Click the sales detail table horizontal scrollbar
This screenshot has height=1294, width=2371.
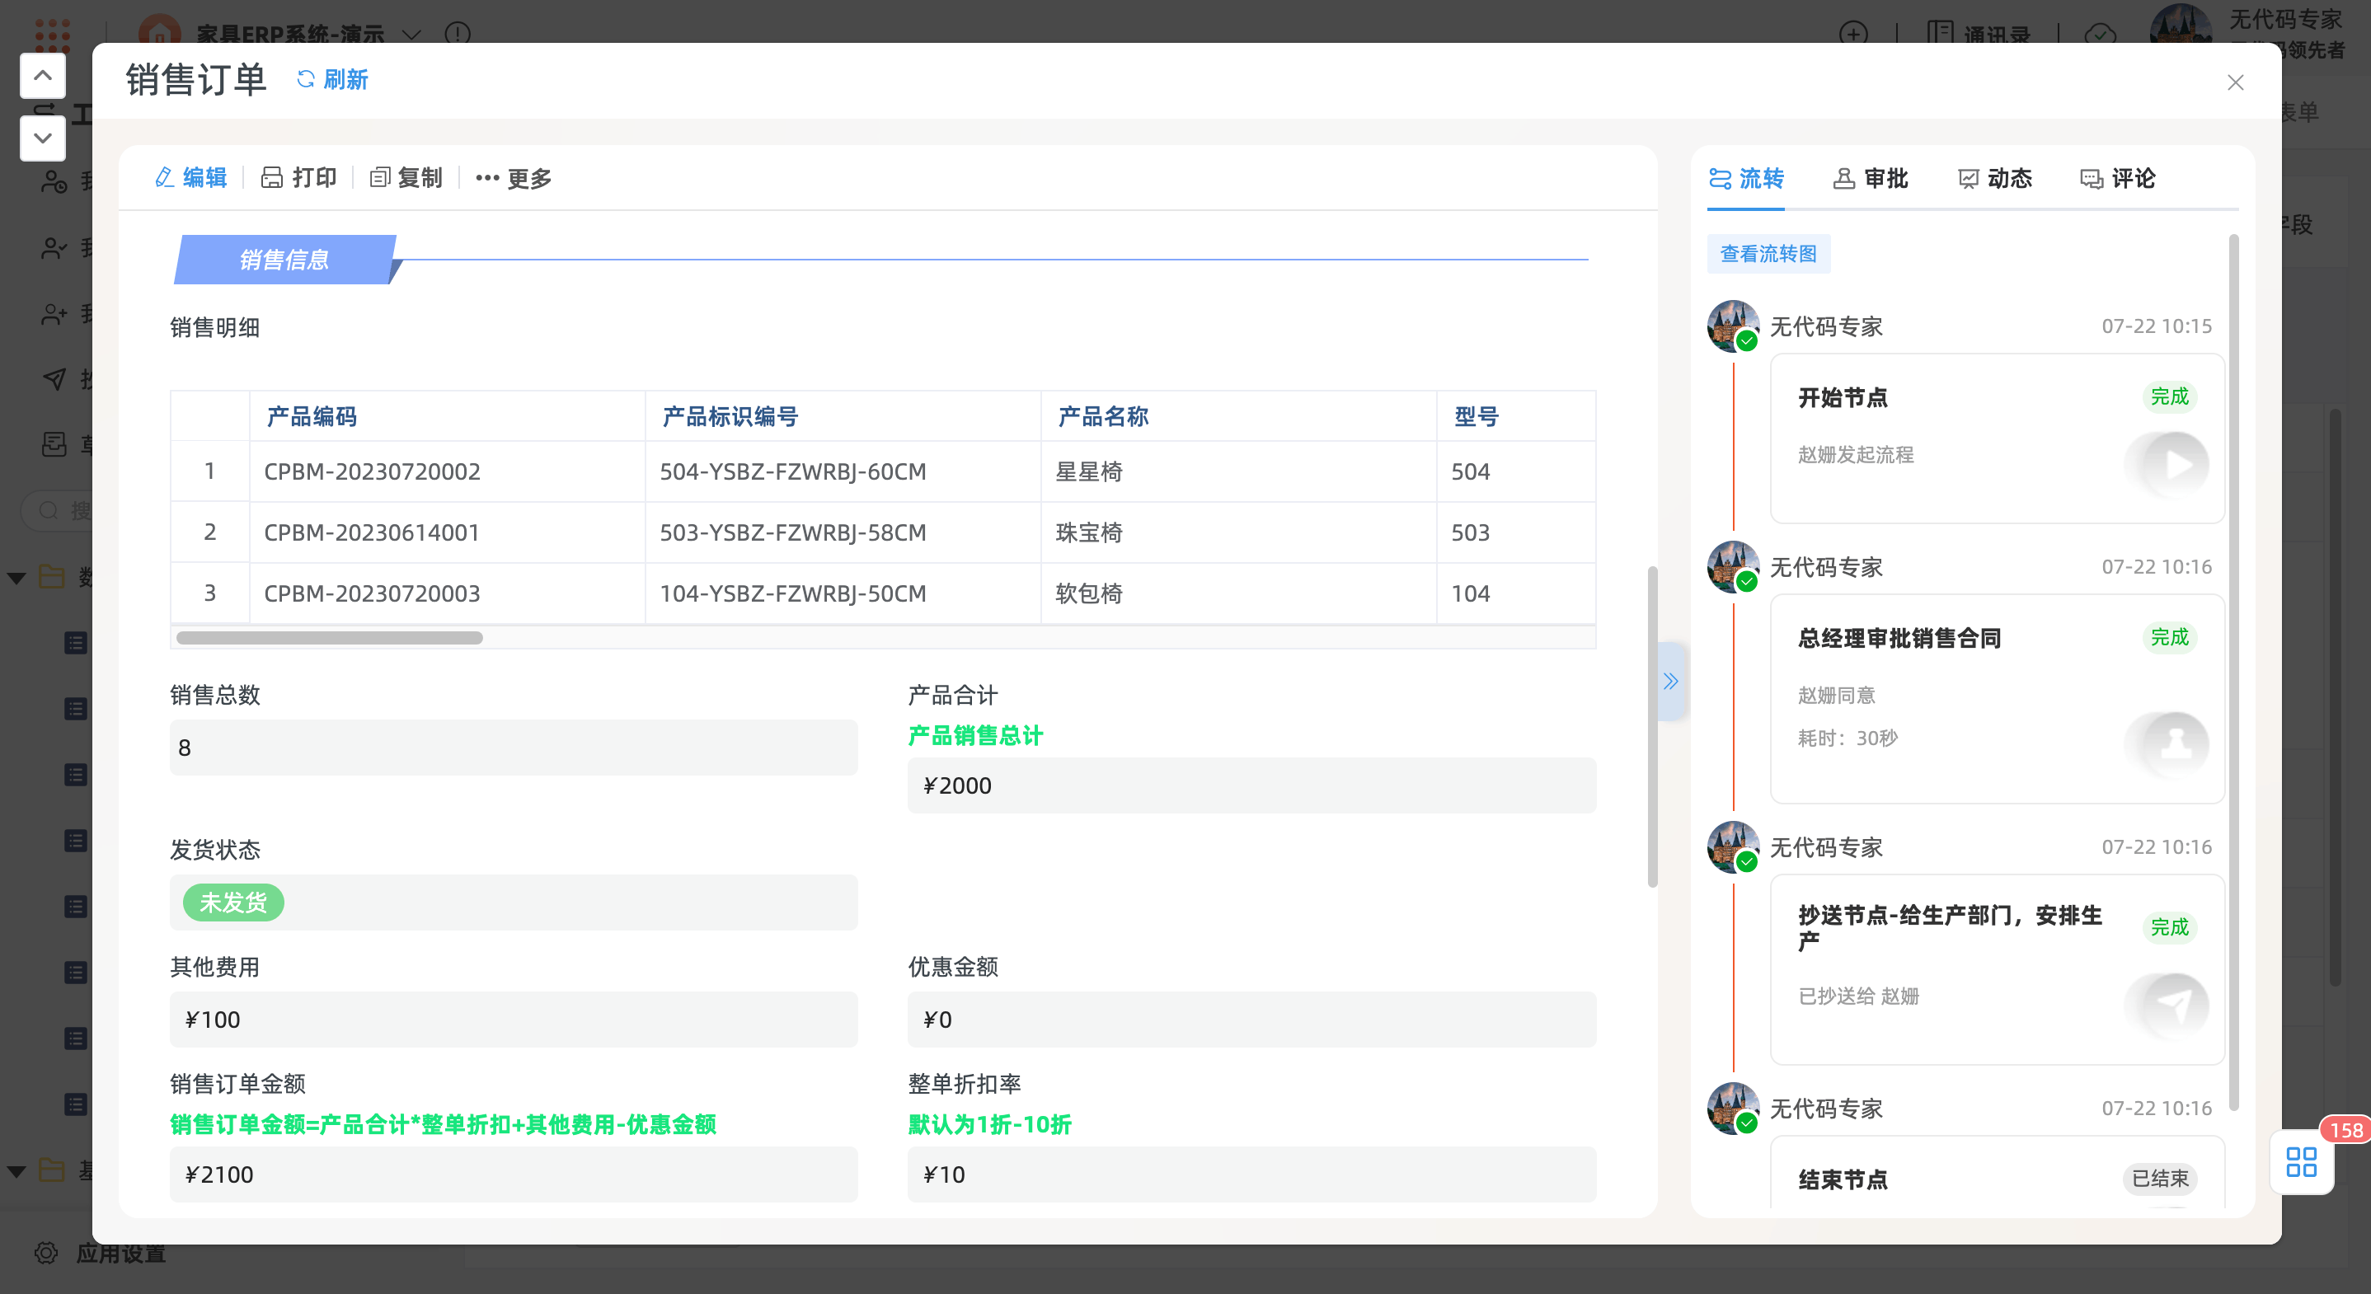(x=330, y=638)
